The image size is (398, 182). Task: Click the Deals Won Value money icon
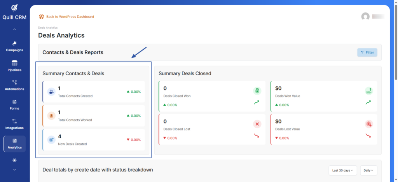[x=368, y=91]
